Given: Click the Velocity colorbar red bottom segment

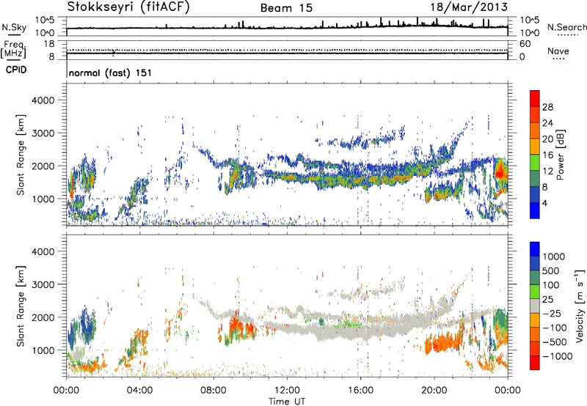Looking at the screenshot, I should point(535,363).
